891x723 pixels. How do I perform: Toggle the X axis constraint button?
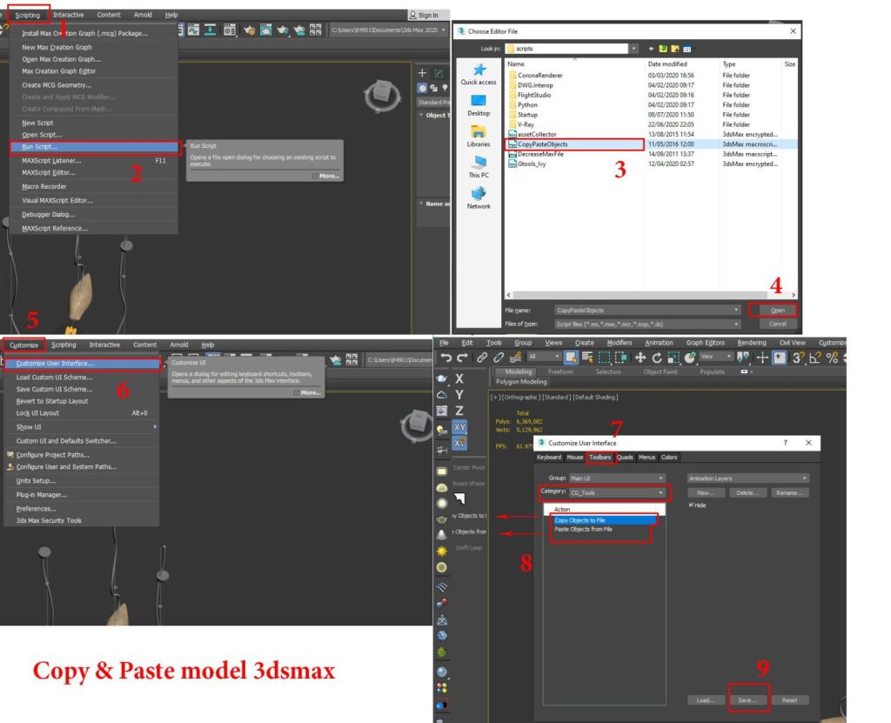(459, 378)
